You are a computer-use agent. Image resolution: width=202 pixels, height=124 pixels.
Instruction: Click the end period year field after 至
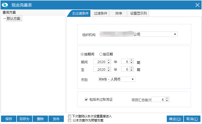(x=100, y=69)
